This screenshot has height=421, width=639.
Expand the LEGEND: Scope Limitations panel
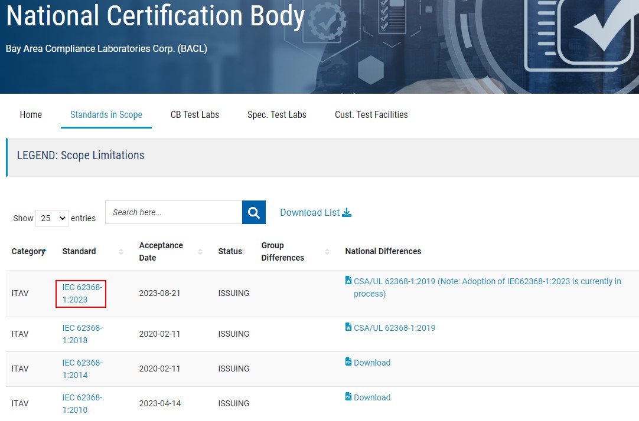tap(81, 156)
